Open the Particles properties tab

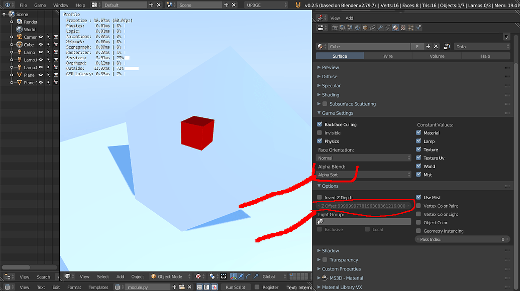pyautogui.click(x=411, y=28)
